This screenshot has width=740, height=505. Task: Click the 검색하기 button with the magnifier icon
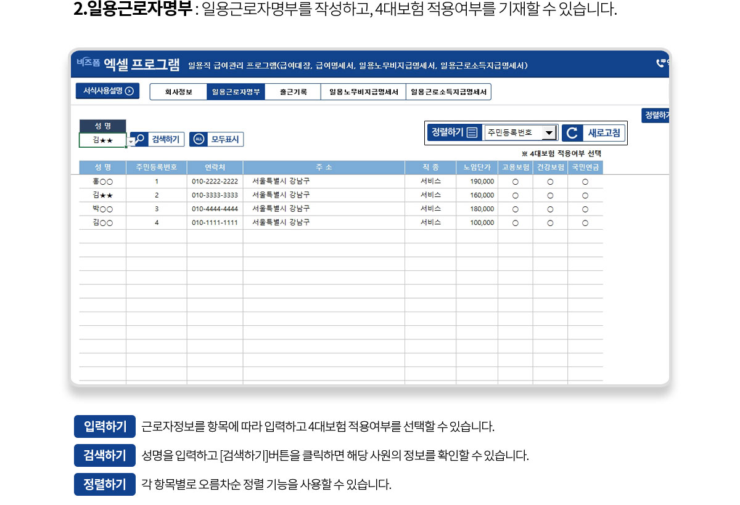tap(157, 139)
